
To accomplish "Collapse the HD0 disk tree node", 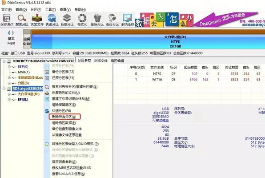I will [x=4, y=61].
